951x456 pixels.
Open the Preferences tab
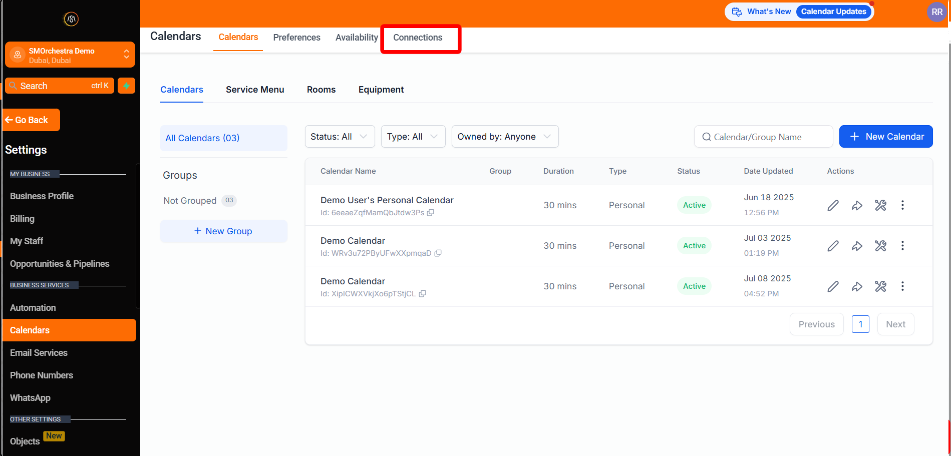click(x=296, y=38)
